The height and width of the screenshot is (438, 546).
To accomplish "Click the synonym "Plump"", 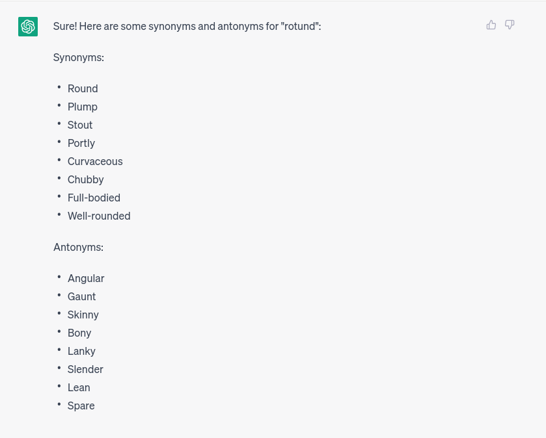I will pos(83,107).
